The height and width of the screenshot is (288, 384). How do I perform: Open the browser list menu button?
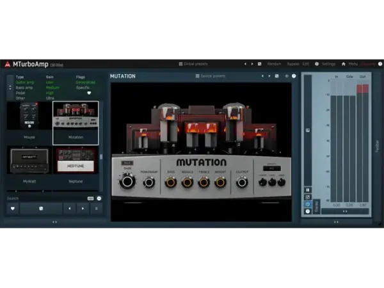96,209
